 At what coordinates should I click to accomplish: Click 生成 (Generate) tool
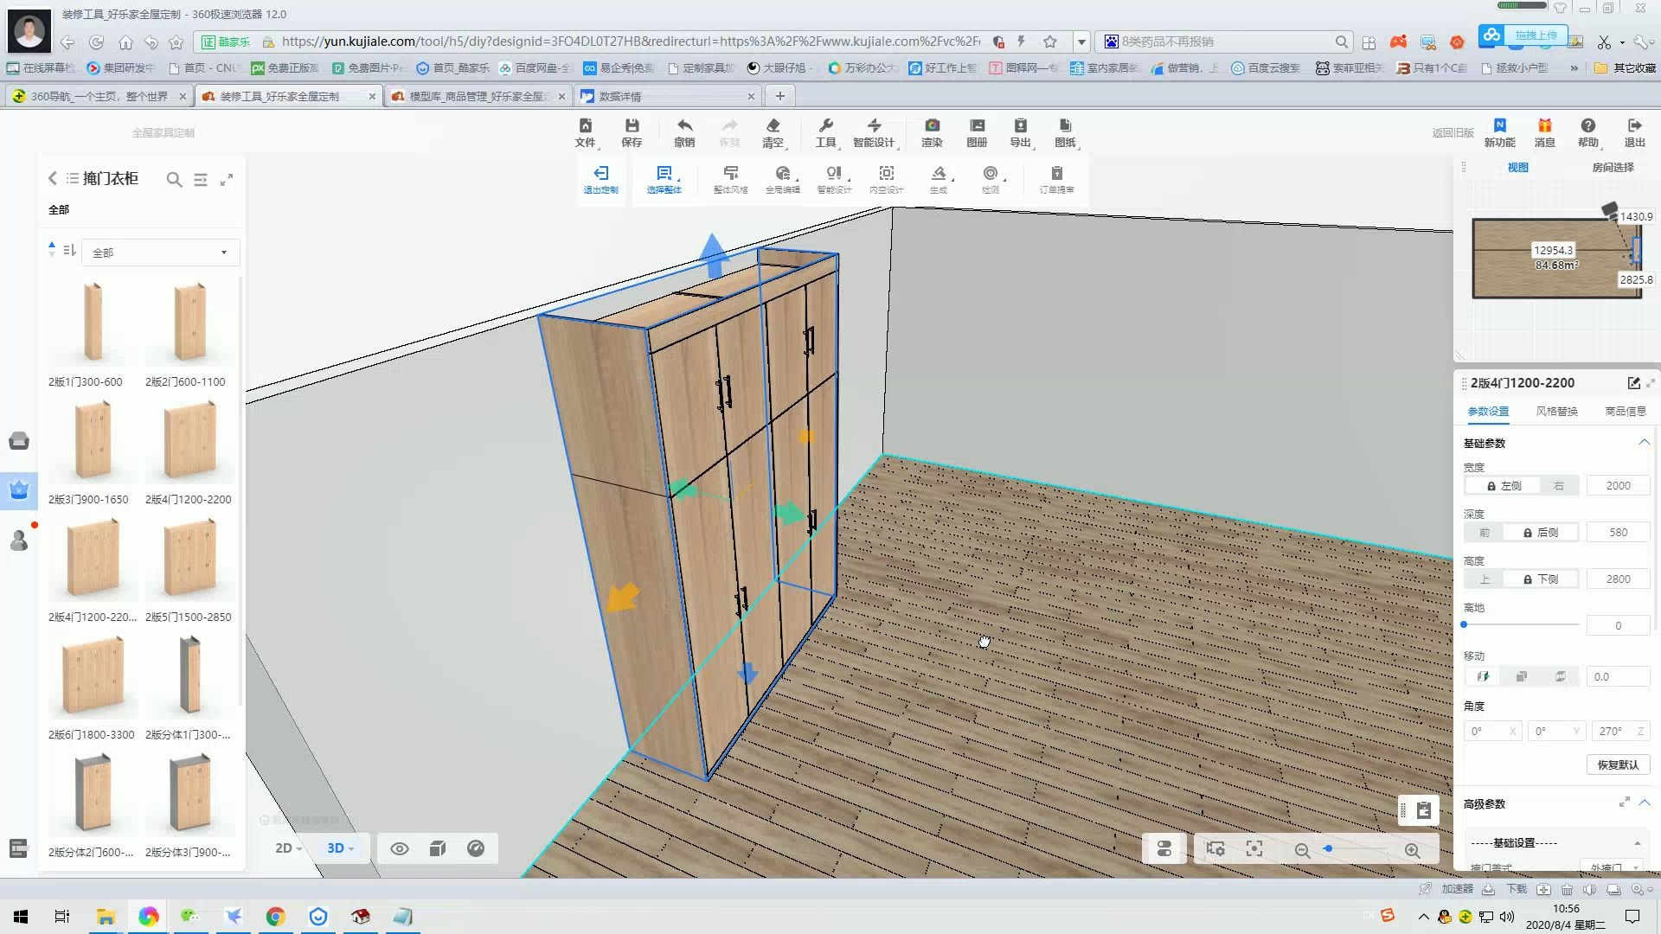(939, 180)
